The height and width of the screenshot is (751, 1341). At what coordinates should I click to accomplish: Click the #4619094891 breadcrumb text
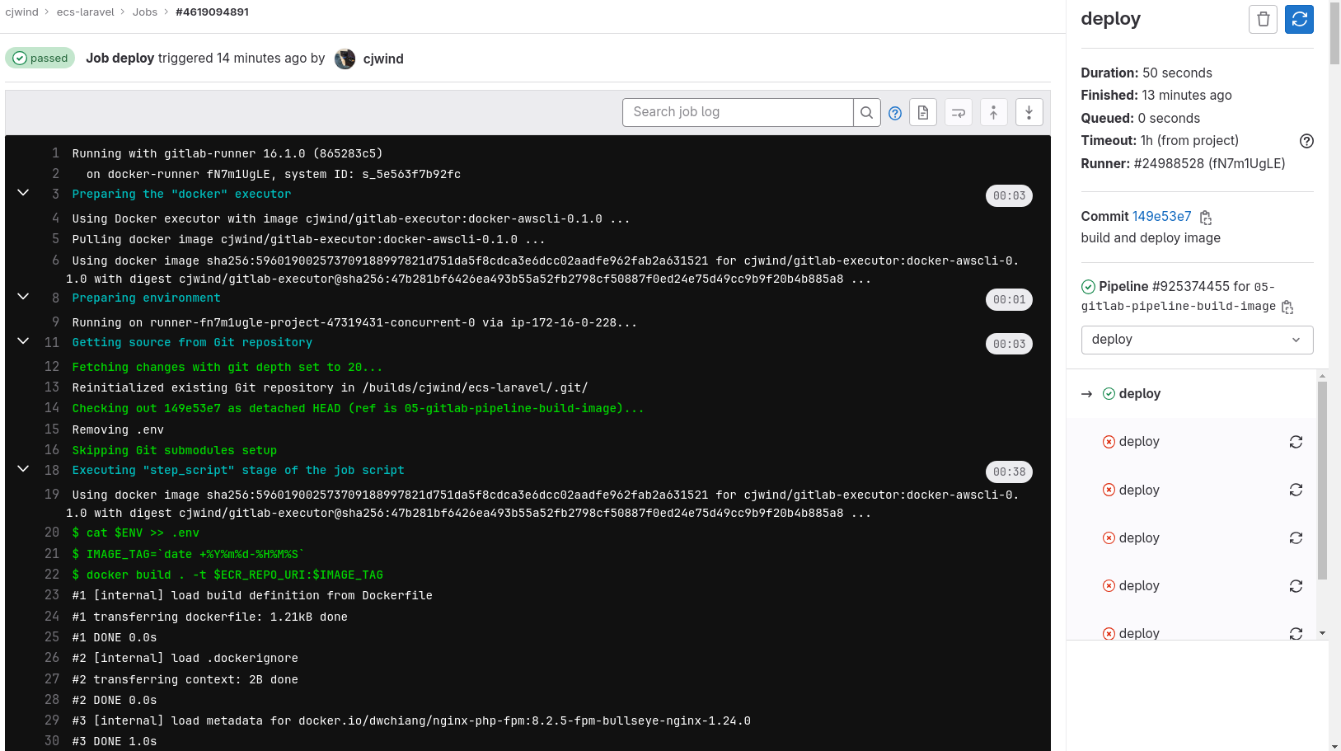click(212, 12)
